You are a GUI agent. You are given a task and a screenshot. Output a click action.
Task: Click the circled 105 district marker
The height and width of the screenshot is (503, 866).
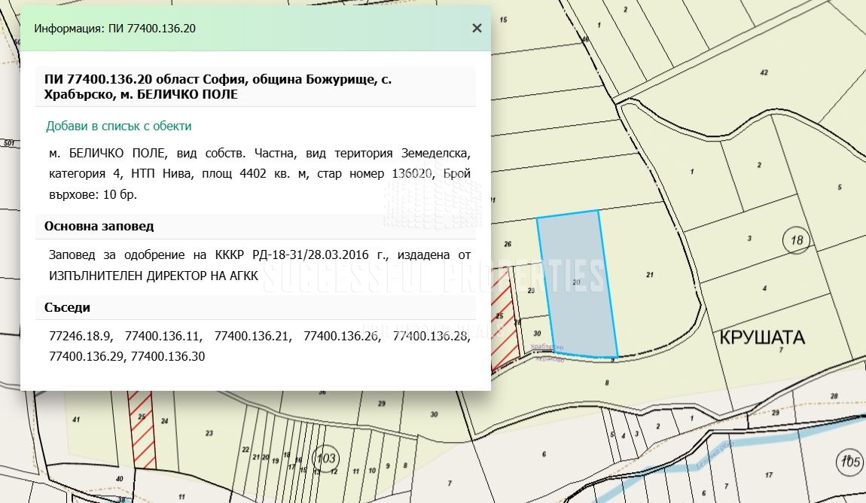click(x=849, y=462)
